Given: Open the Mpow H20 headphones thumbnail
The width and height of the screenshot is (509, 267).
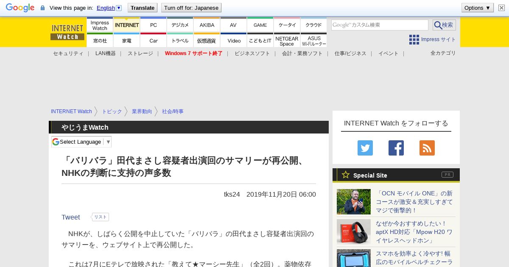Looking at the screenshot, I should (354, 231).
